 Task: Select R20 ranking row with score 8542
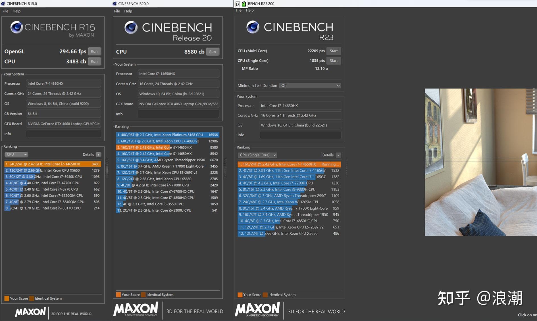pos(168,154)
